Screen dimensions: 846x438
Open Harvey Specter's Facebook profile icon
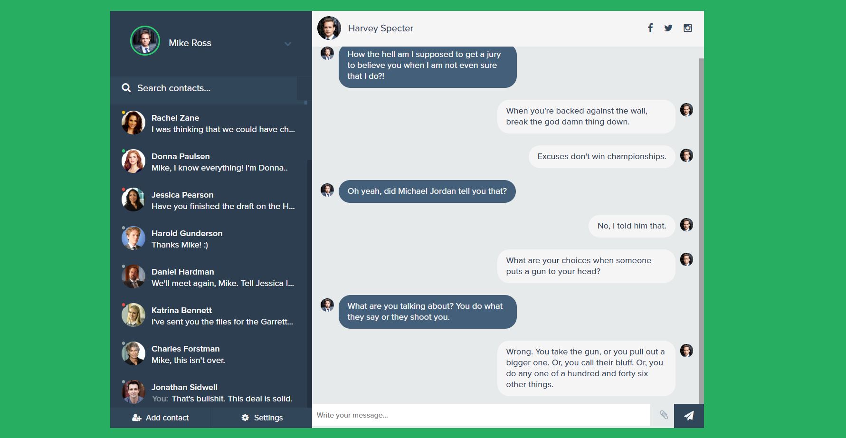coord(650,28)
